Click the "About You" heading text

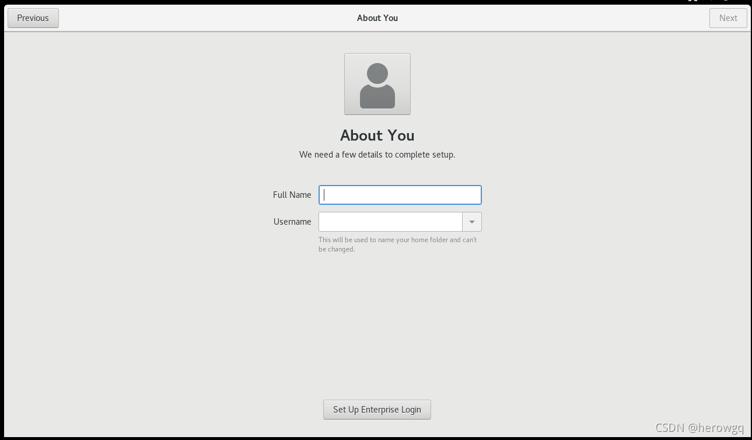point(377,135)
